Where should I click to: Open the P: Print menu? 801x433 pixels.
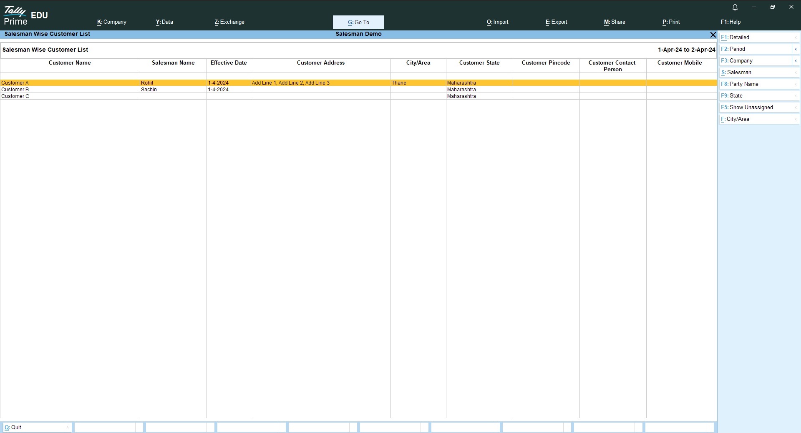click(671, 22)
